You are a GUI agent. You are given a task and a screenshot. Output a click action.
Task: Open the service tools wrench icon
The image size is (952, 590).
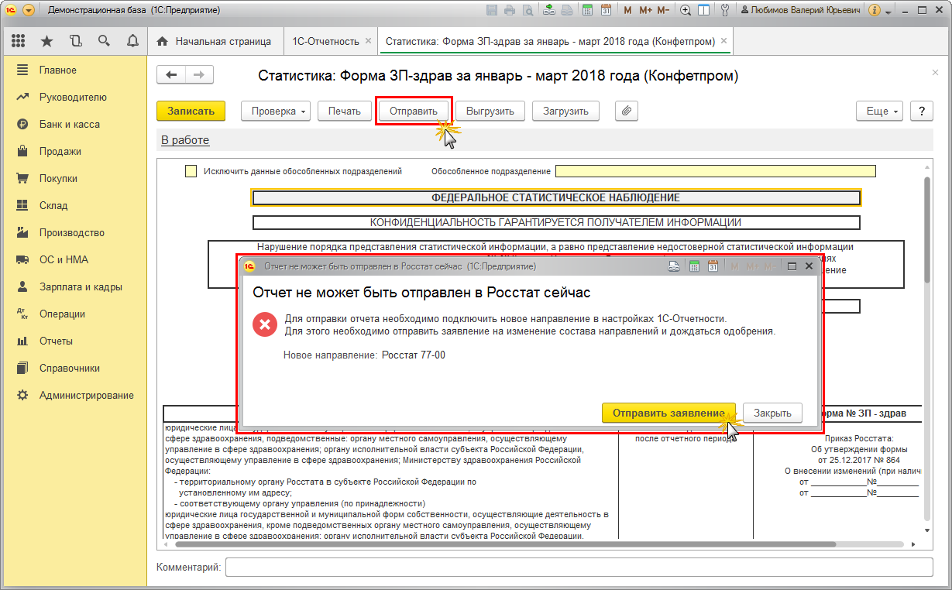coord(725,11)
